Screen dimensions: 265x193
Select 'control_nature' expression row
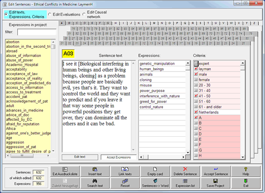point(163,107)
